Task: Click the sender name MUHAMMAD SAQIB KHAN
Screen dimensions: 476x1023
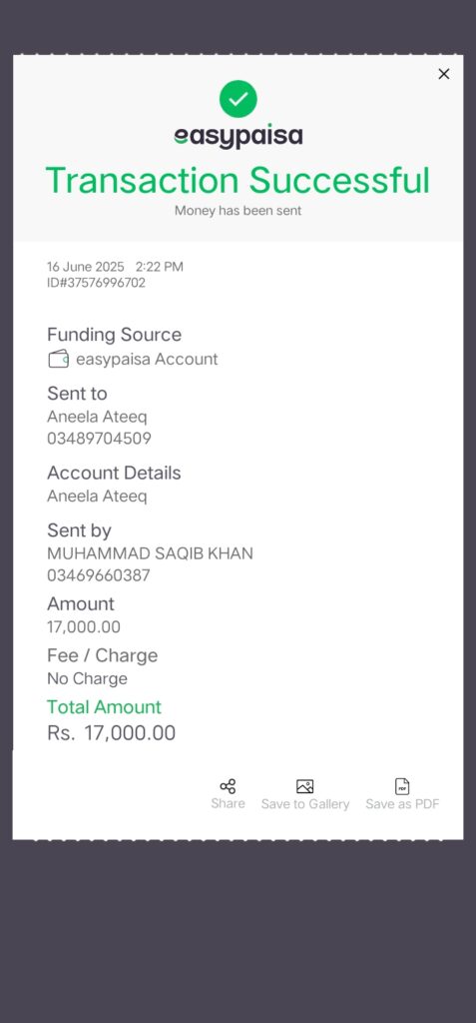Action: coord(150,553)
